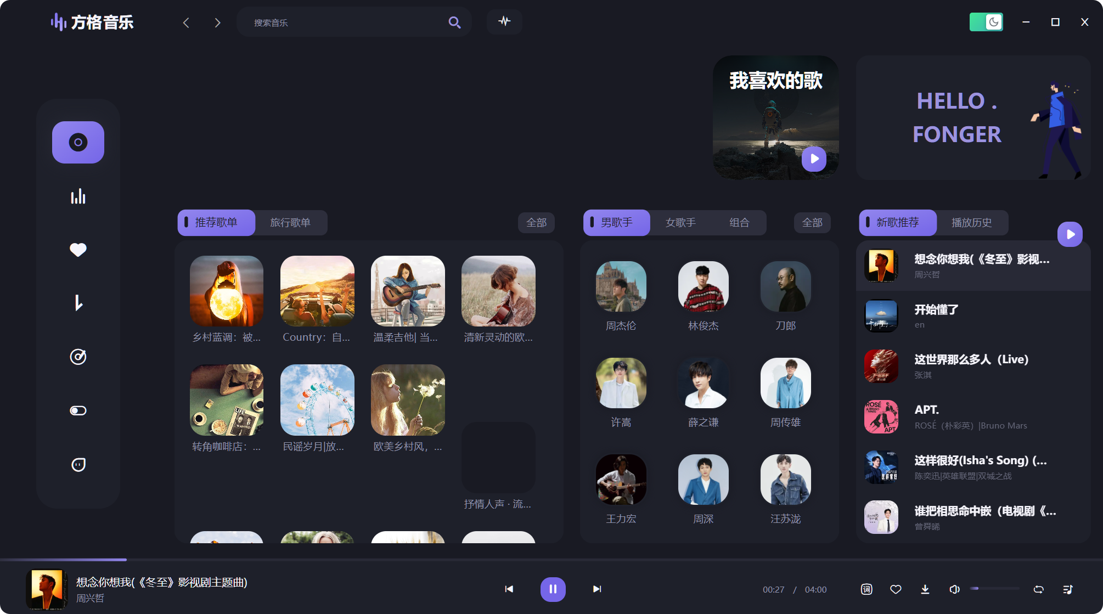1103x614 pixels.
Task: Open the lyrics (词) panel in the player bar
Action: [x=866, y=589]
